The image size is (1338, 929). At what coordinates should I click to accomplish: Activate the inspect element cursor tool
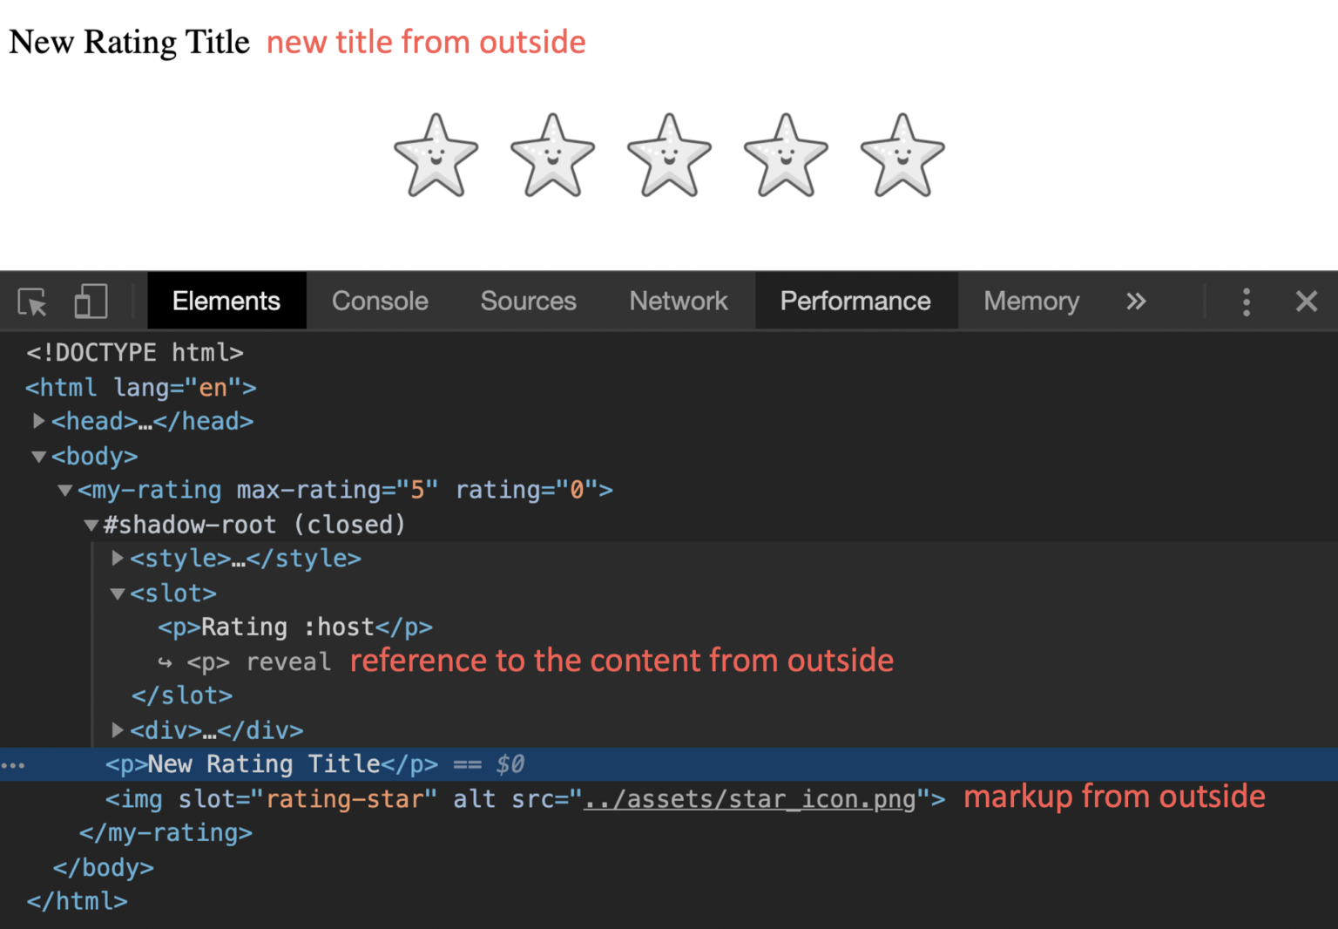tap(31, 301)
